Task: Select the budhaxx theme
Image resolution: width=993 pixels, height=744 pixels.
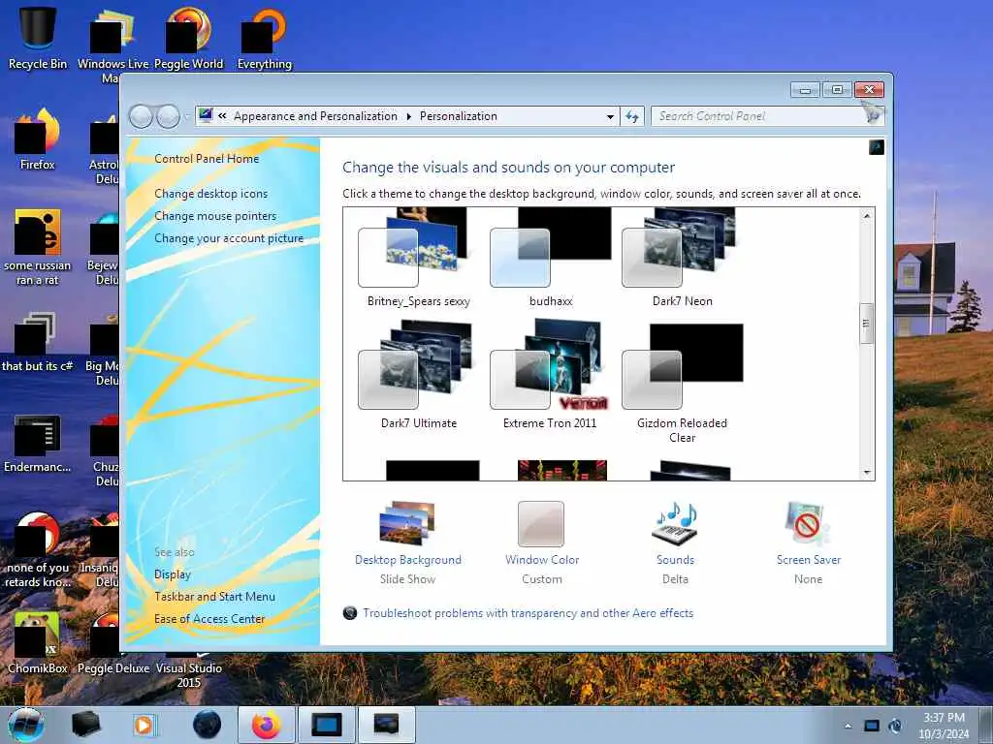Action: (x=551, y=258)
